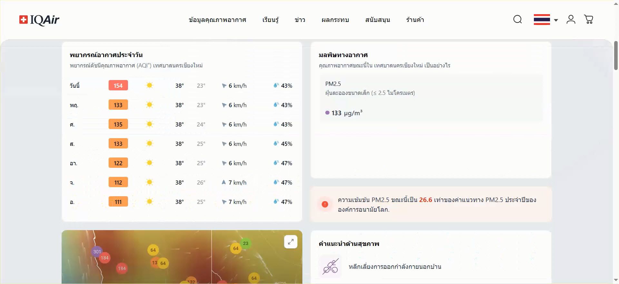Open the ร้านค้า store link

pos(415,20)
